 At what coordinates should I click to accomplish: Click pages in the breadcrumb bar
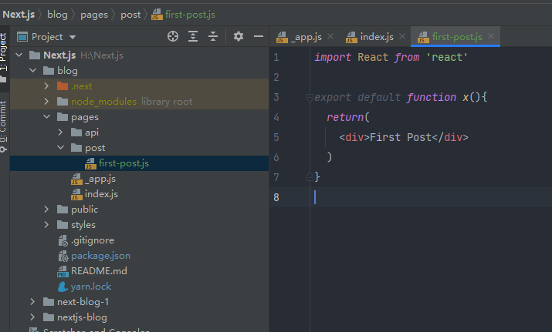[94, 15]
